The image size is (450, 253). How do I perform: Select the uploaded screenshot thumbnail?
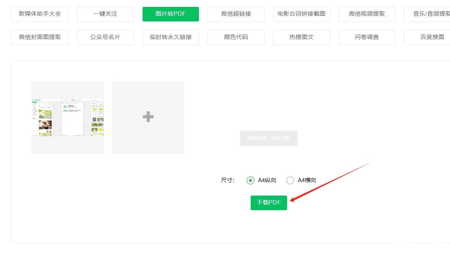pyautogui.click(x=67, y=117)
